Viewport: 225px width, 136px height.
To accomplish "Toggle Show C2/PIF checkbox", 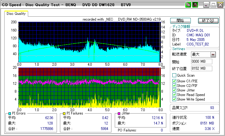I will [174, 85].
